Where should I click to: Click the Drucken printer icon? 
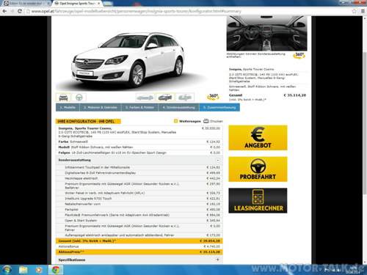coord(206,121)
